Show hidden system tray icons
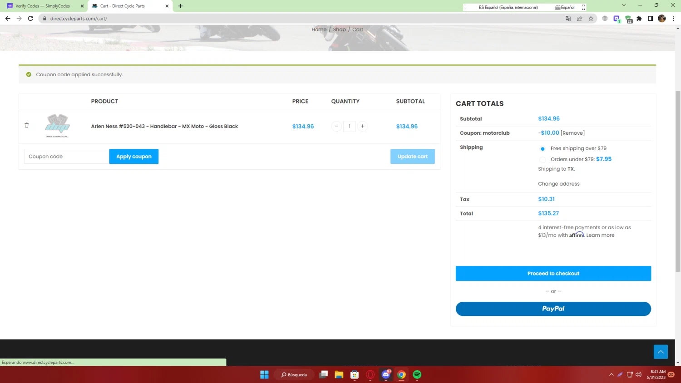681x383 pixels. coord(611,374)
